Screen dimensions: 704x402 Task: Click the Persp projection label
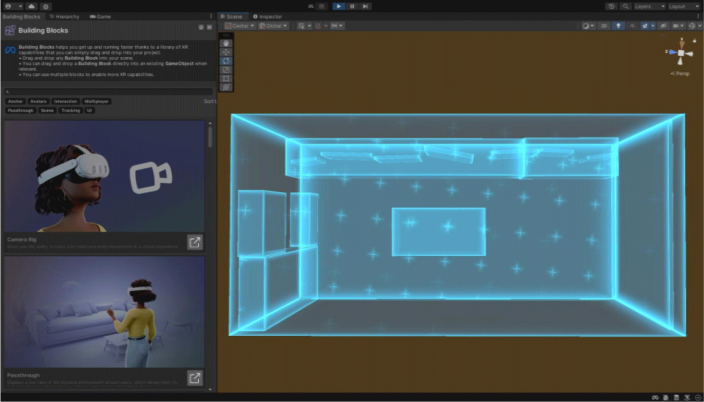680,73
